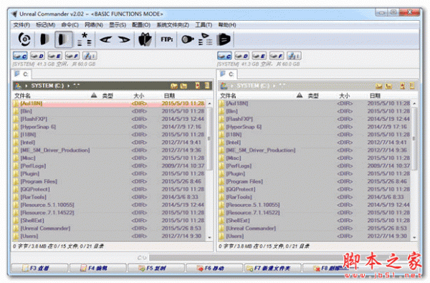Expand arrow before SYSTEM (C:) in left path
The width and height of the screenshot is (430, 283).
click(27, 86)
